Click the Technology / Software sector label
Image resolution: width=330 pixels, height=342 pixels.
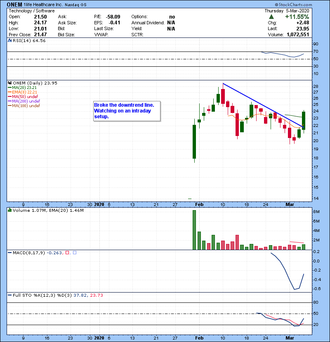pyautogui.click(x=32, y=11)
